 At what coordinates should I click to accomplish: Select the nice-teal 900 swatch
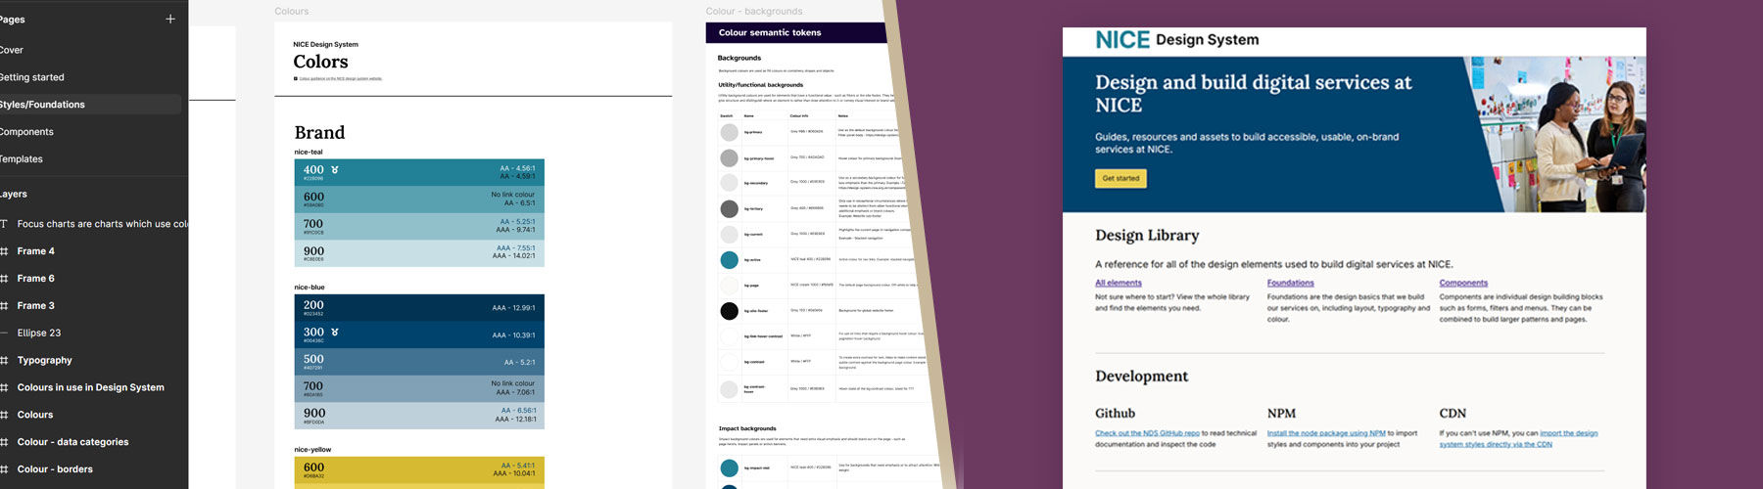(419, 253)
